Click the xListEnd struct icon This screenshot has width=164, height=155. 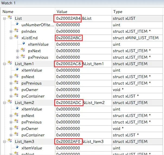tap(17, 38)
